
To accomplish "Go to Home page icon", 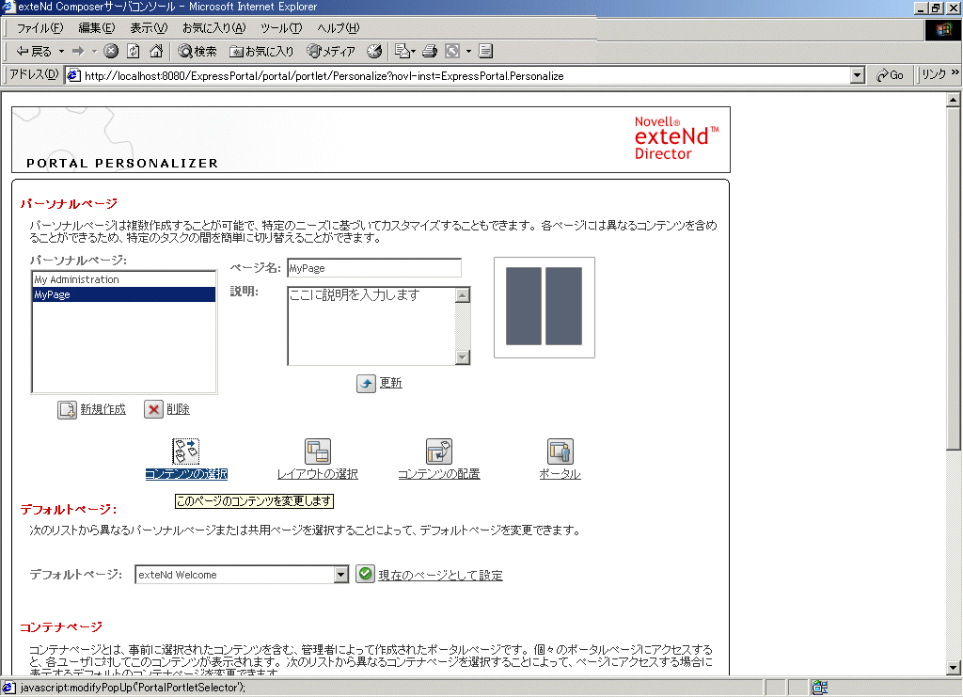I will (x=157, y=52).
